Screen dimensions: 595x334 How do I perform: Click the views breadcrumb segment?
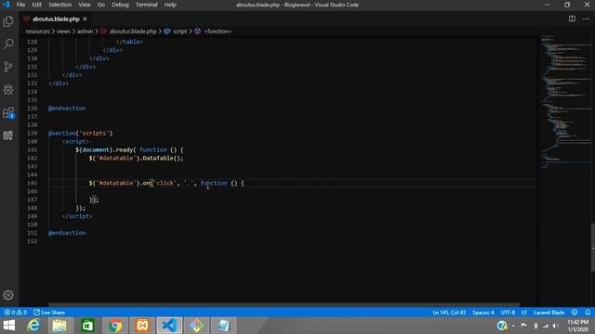pos(63,32)
